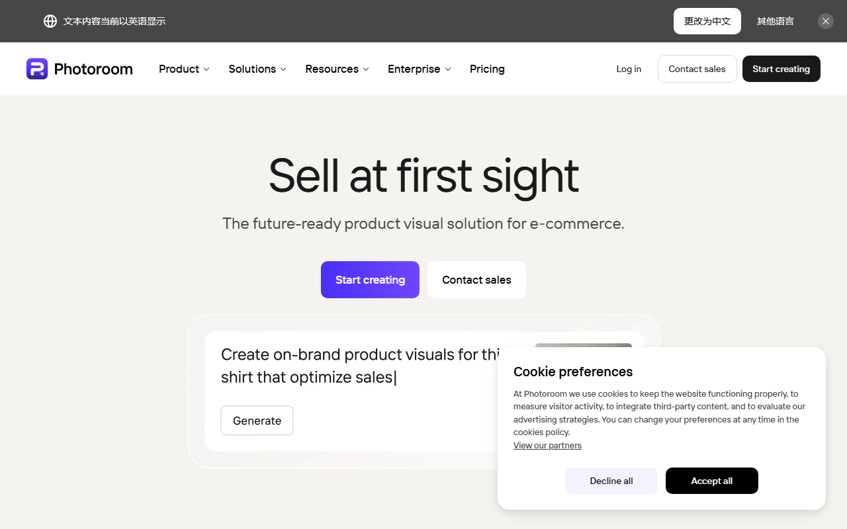The height and width of the screenshot is (529, 847).
Task: Expand the Product menu chevron
Action: coord(206,69)
